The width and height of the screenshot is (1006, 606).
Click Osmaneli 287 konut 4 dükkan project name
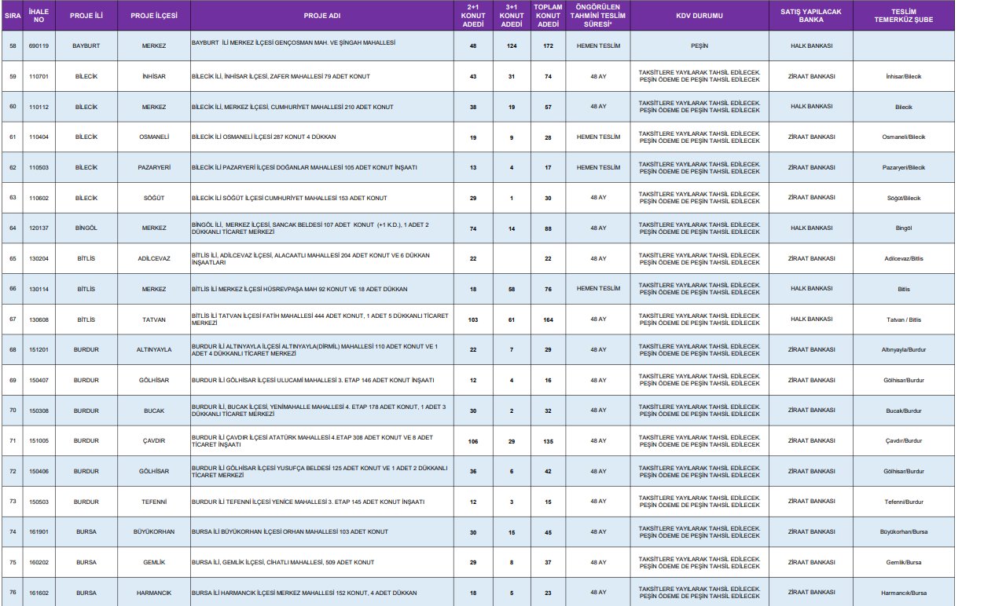coord(263,137)
